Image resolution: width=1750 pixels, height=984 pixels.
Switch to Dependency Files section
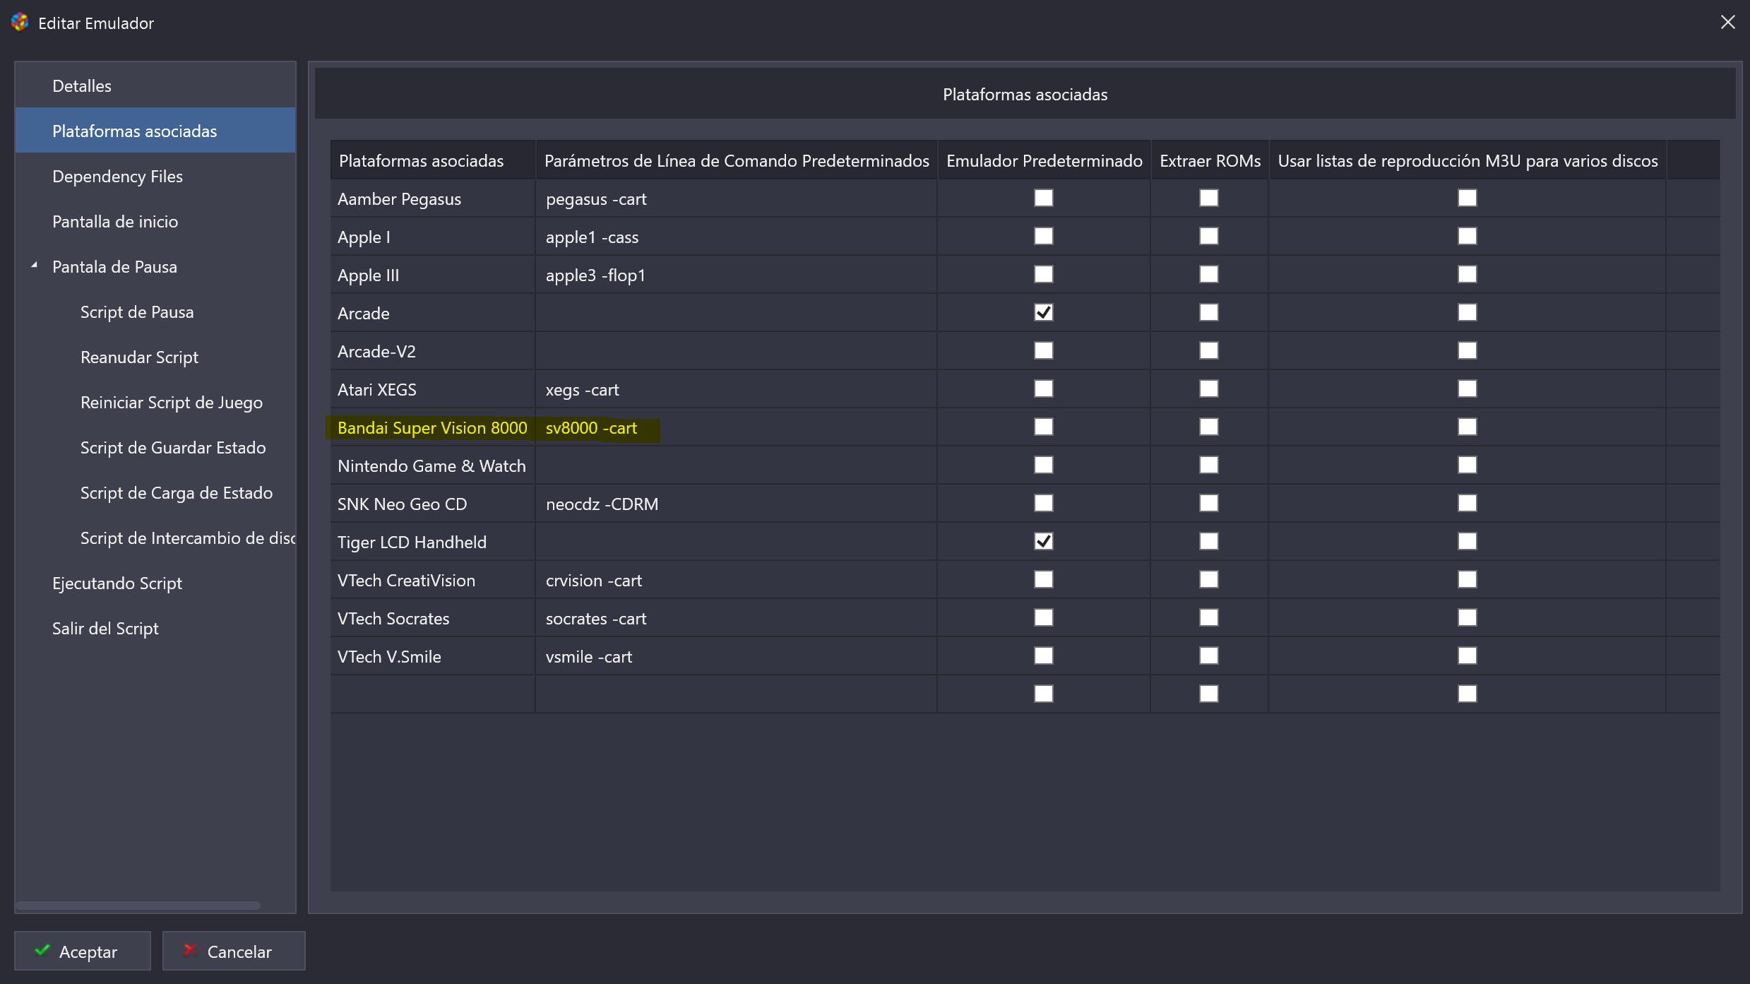coord(117,177)
